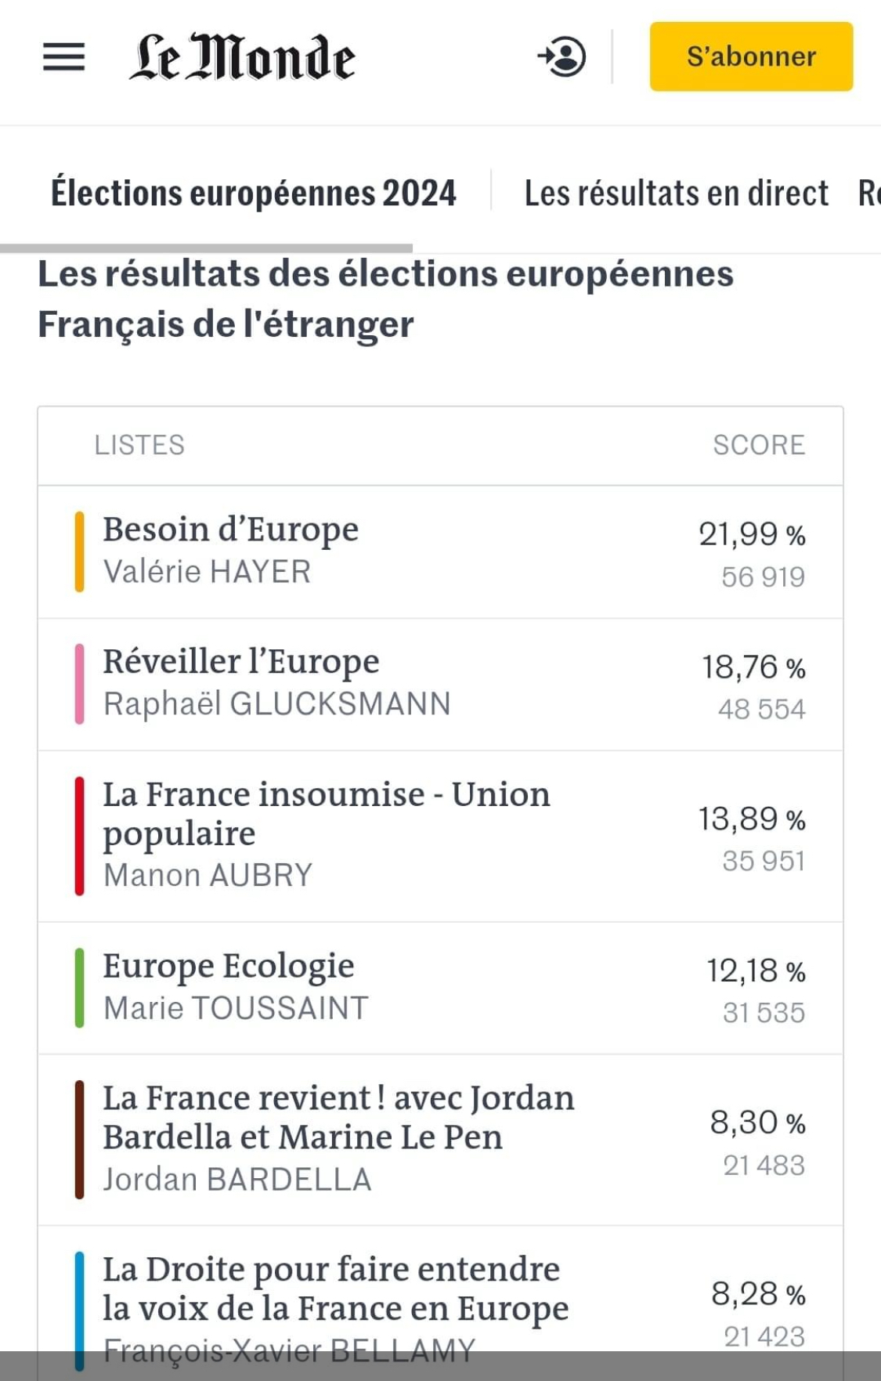Click the SCORE column header
This screenshot has width=881, height=1381.
tap(758, 445)
